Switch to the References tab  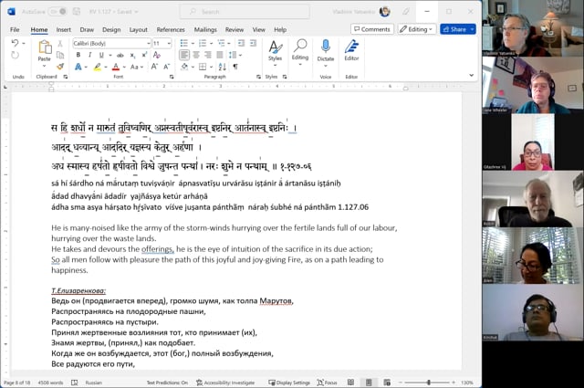tap(171, 29)
